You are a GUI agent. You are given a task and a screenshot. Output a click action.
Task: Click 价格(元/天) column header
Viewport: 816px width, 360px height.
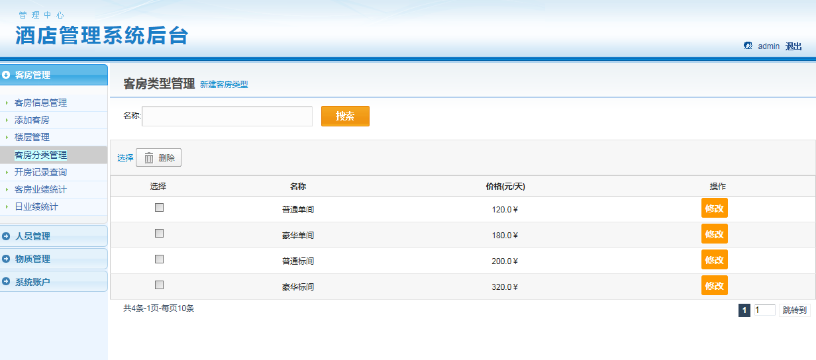(505, 186)
